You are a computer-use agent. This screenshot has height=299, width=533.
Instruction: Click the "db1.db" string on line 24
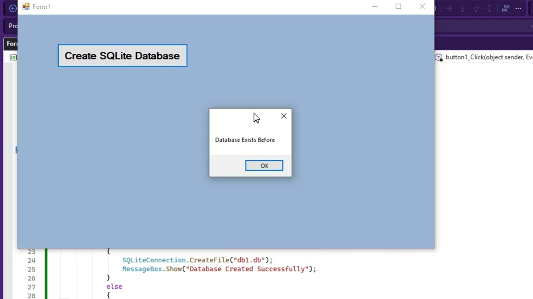click(x=249, y=260)
